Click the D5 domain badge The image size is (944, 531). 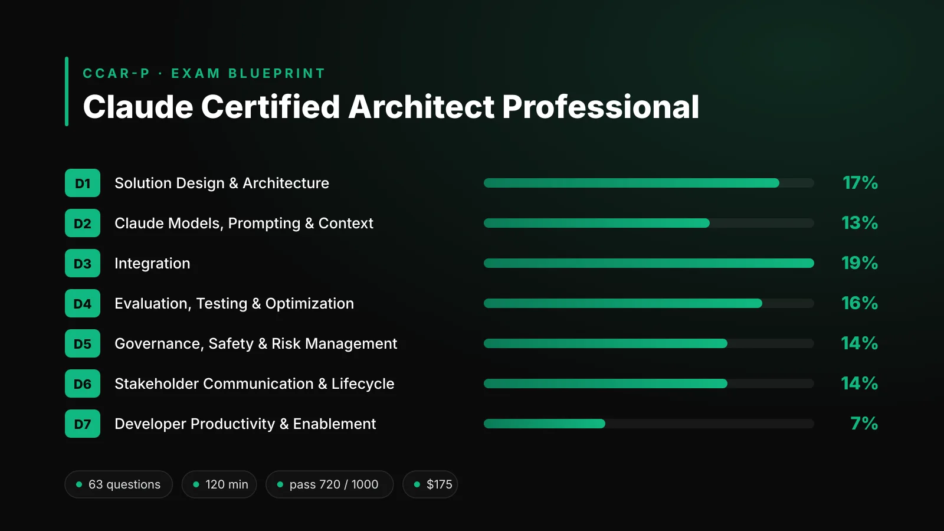click(83, 343)
